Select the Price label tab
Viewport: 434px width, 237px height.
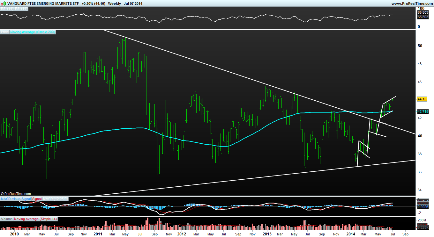click(5, 32)
